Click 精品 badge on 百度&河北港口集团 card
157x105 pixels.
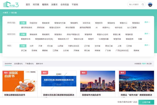click(45, 73)
